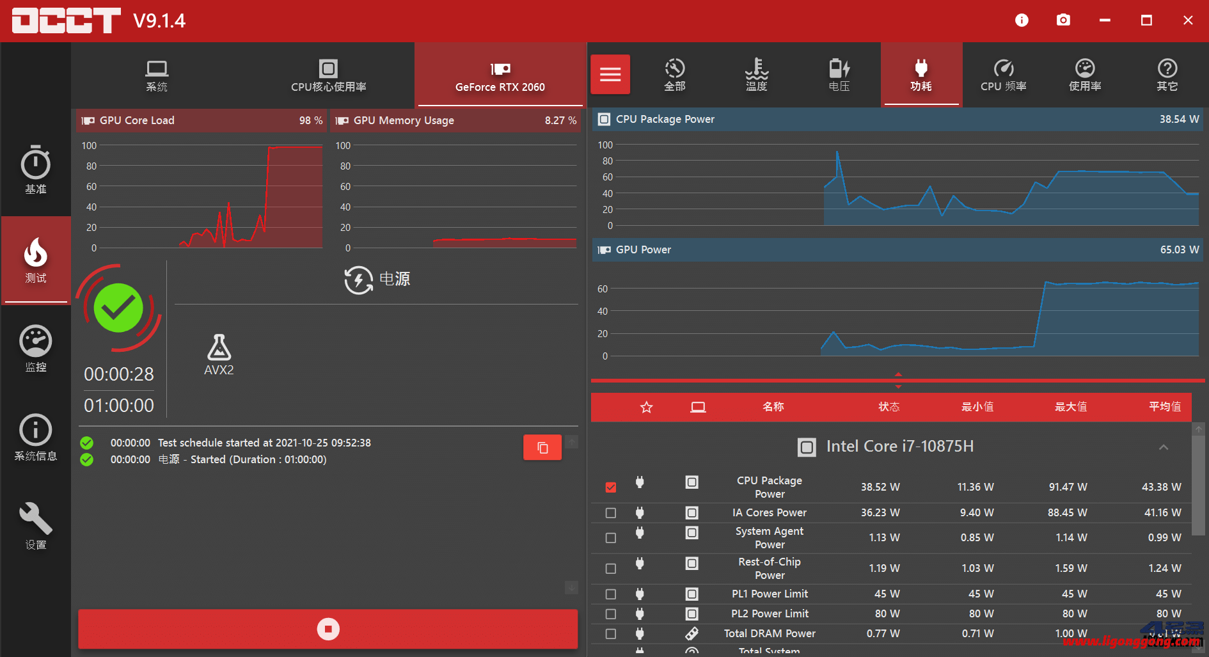The height and width of the screenshot is (657, 1209).
Task: Take a screenshot with camera icon
Action: point(1063,20)
